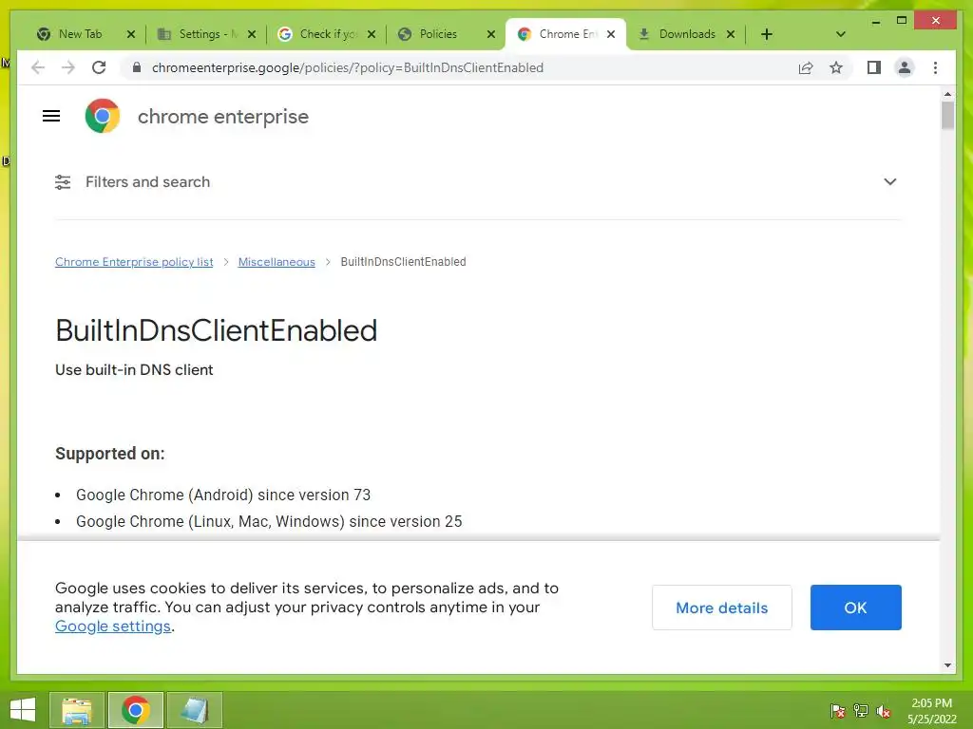This screenshot has width=973, height=729.
Task: Click Chrome icon in the taskbar
Action: (x=135, y=710)
